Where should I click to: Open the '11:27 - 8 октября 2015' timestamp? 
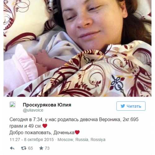[x=32, y=139]
